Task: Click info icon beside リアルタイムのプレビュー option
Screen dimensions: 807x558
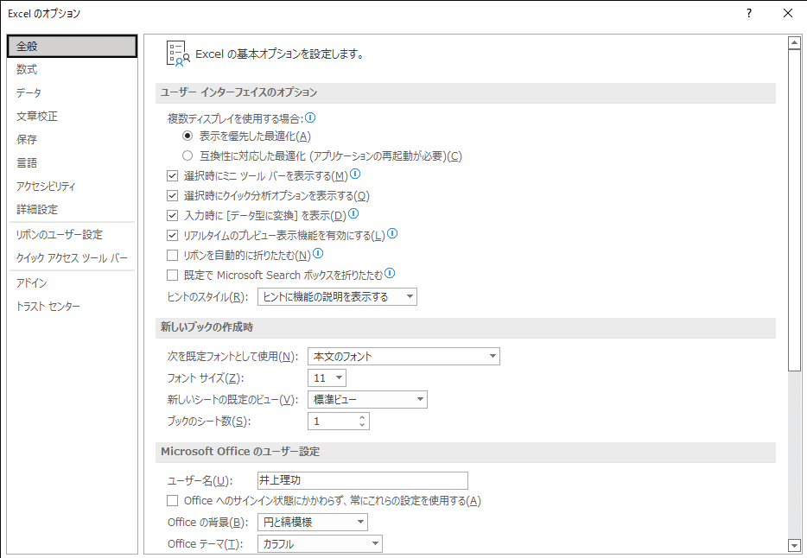Action: tap(392, 234)
